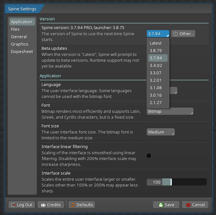Select version 3.8.79 from the list
The width and height of the screenshot is (216, 215).
coord(158,51)
